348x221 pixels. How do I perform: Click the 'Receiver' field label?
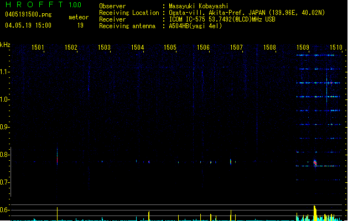(x=112, y=19)
